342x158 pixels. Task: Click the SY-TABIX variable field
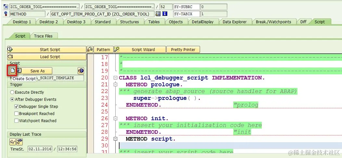click(x=186, y=14)
